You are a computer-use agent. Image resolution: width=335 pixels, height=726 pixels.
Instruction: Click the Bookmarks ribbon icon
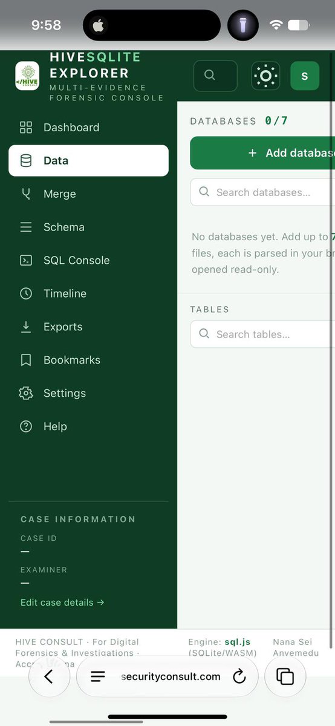click(x=26, y=360)
